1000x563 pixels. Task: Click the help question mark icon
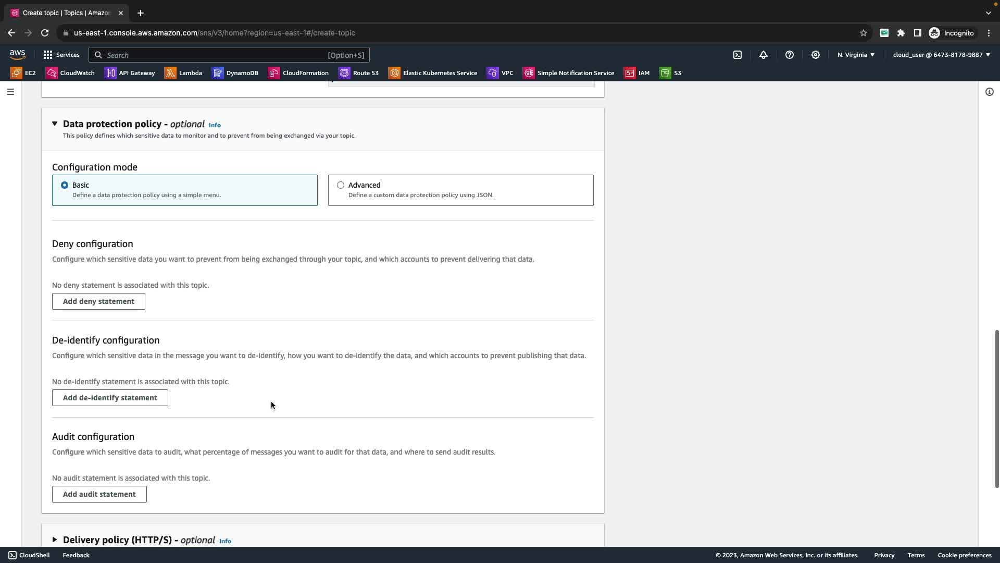pyautogui.click(x=790, y=55)
